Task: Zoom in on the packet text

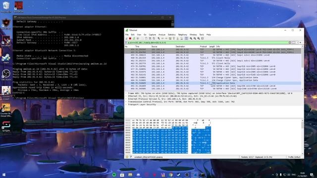Action: [x=191, y=39]
